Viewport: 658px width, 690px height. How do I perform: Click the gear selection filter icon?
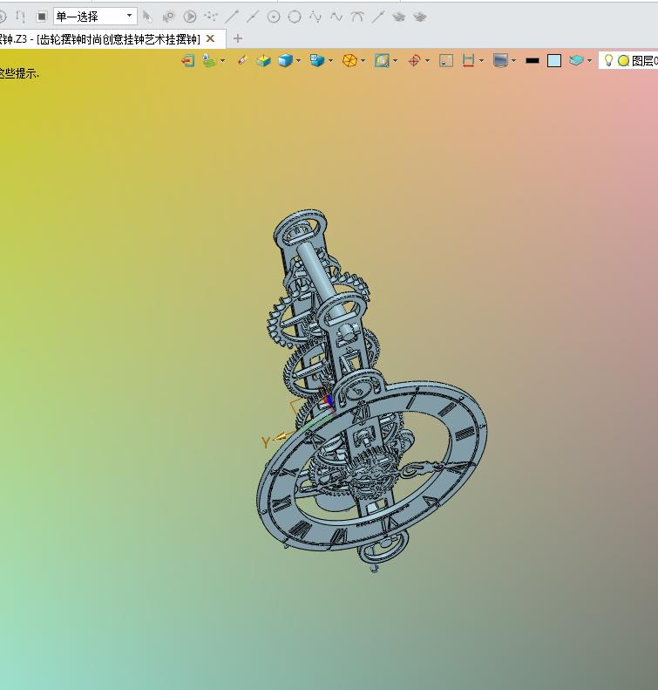click(168, 17)
